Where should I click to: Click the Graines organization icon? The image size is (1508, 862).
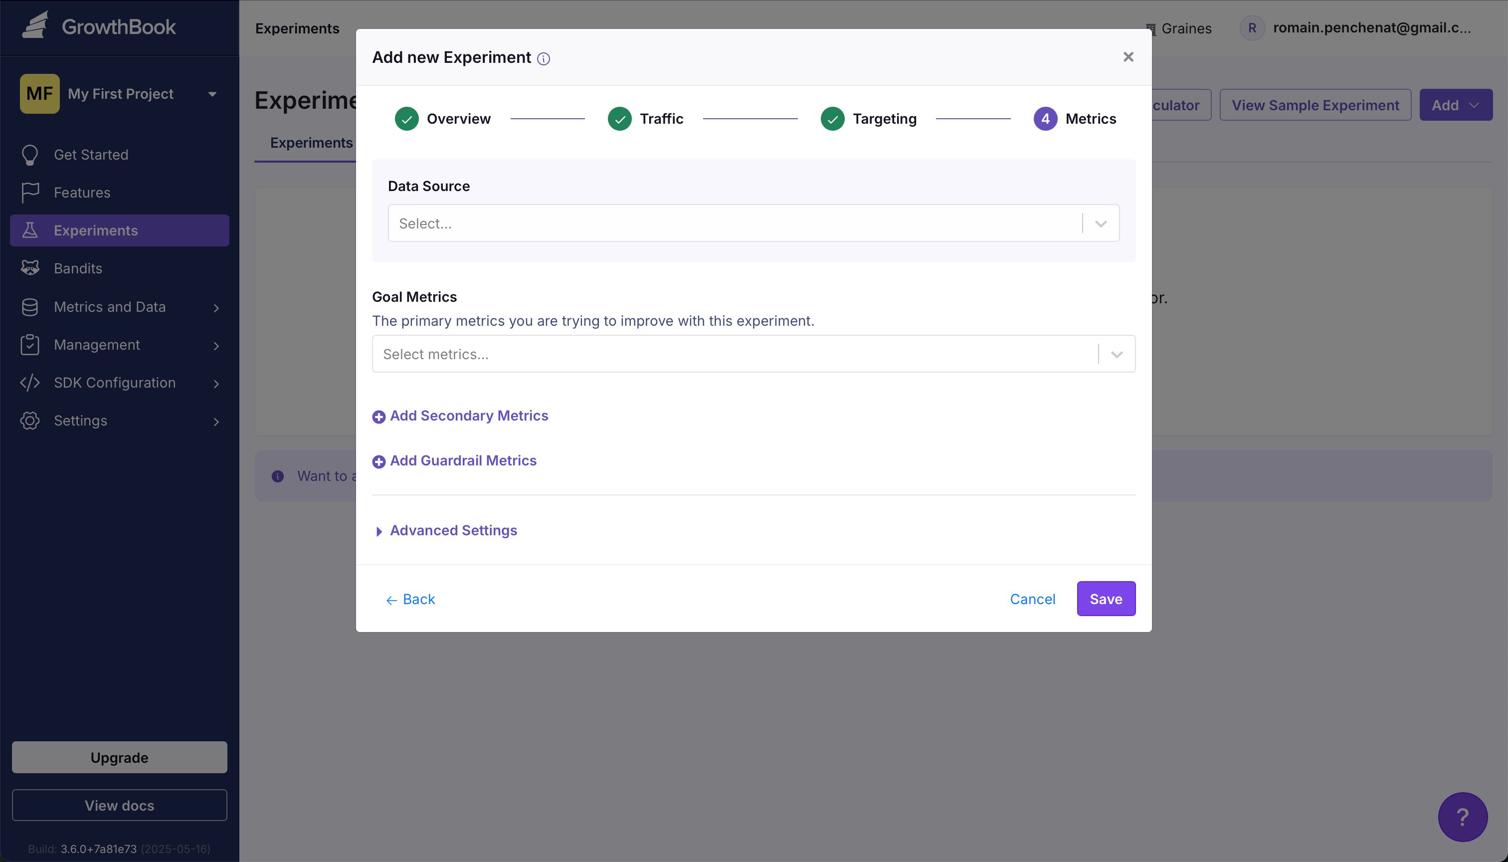click(1150, 28)
